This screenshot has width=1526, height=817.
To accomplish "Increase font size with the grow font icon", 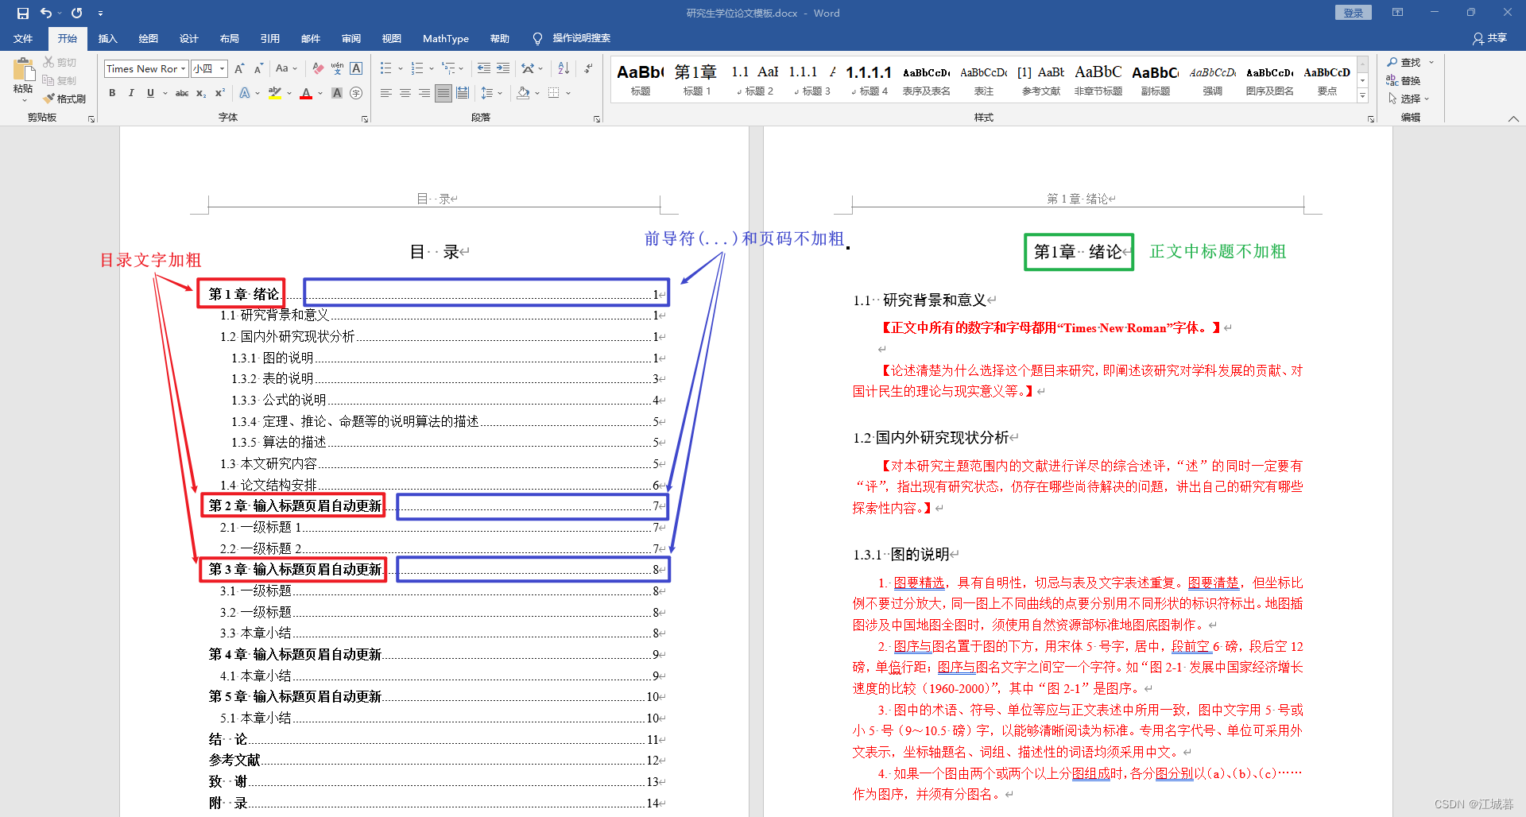I will pos(239,68).
